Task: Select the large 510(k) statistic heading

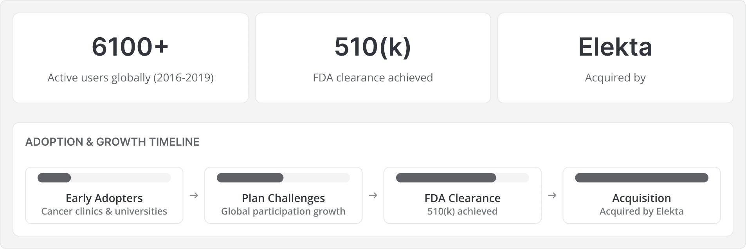Action: [373, 47]
